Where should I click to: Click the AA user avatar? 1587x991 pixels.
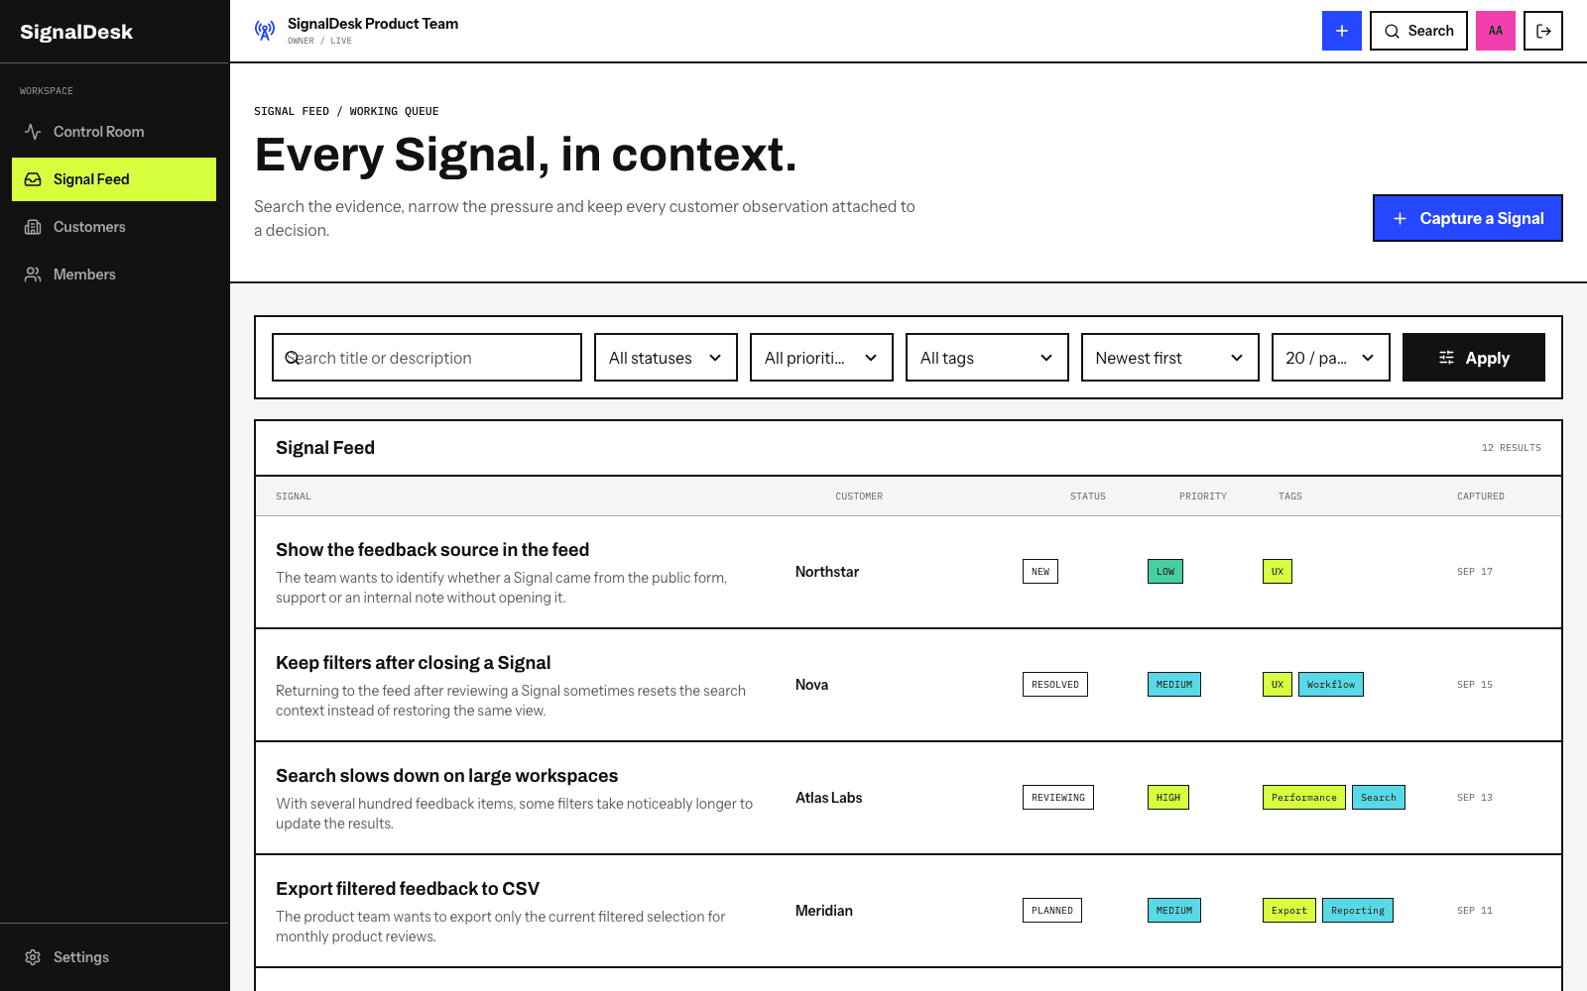pyautogui.click(x=1496, y=31)
